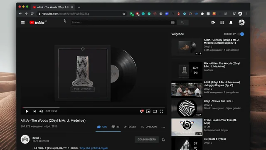Open the bit.ly AllttA-Cigale link
The height and width of the screenshot is (150, 266).
coord(94,148)
